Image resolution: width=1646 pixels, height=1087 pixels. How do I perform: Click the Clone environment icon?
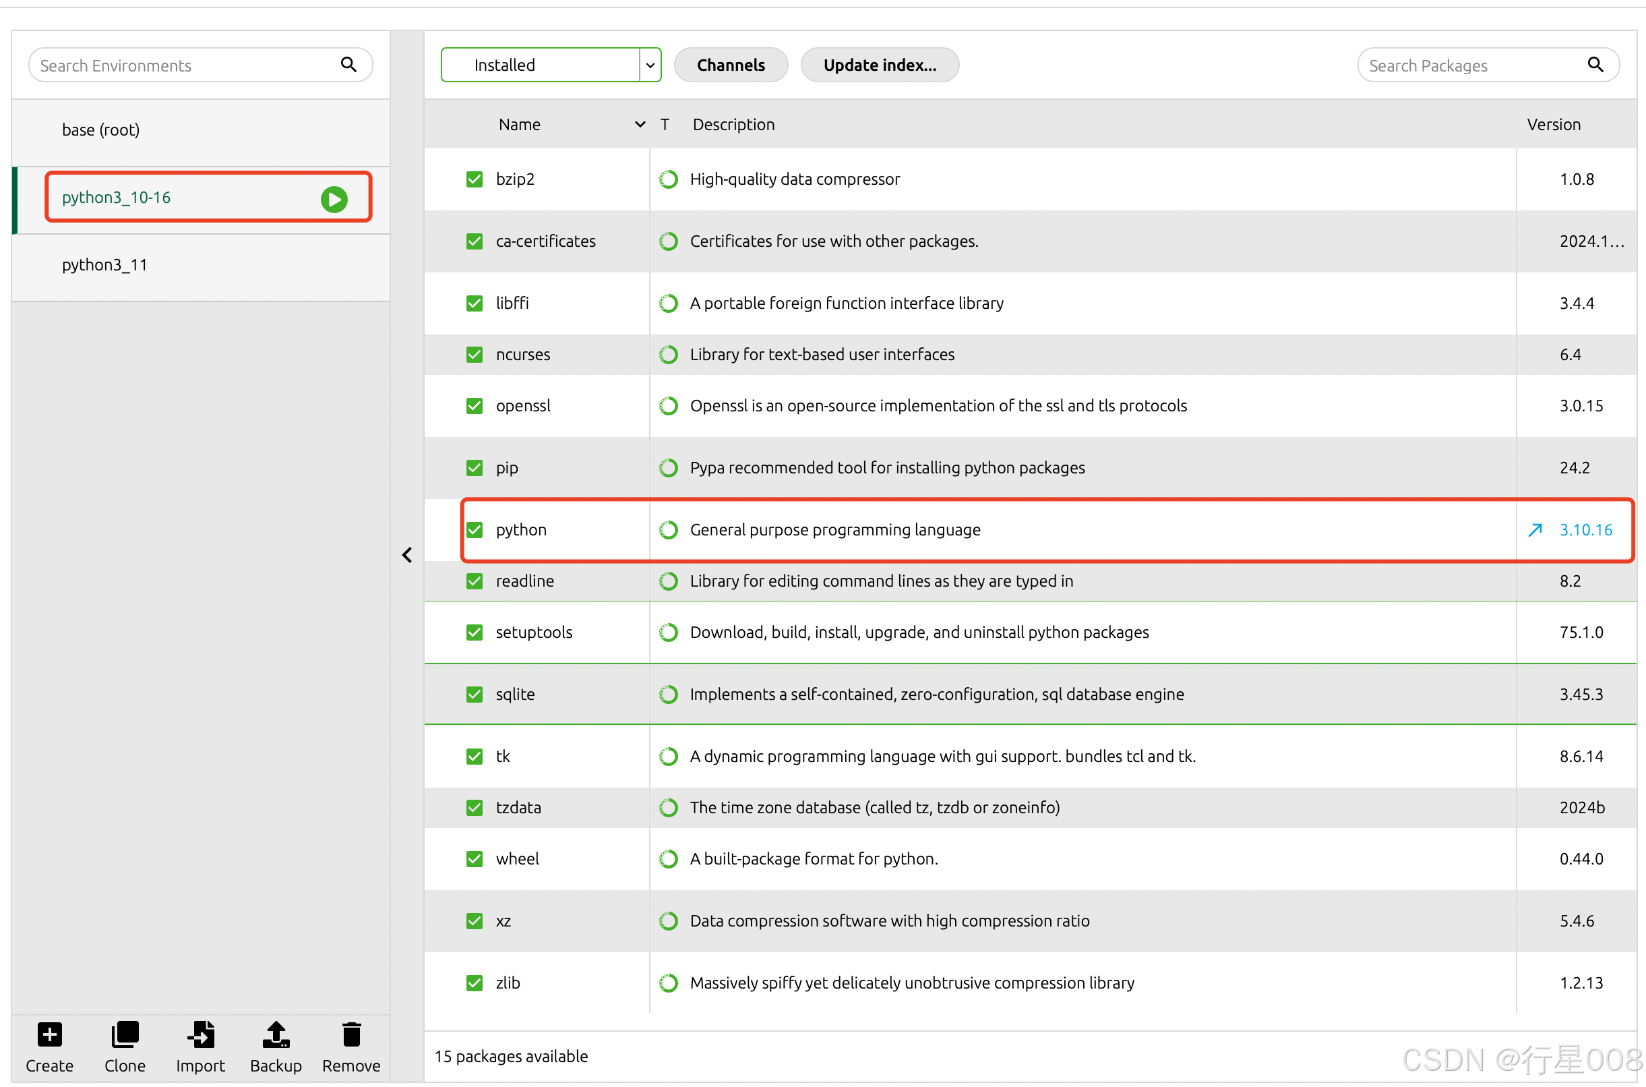[125, 1035]
